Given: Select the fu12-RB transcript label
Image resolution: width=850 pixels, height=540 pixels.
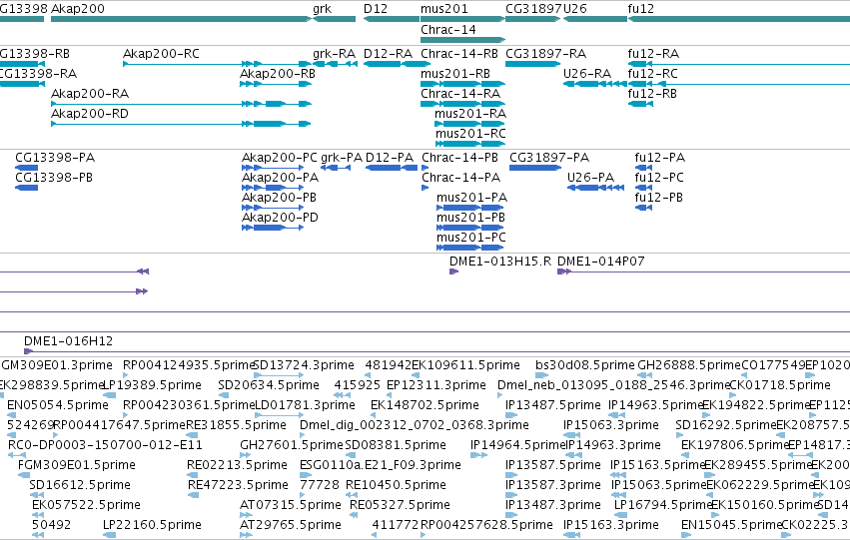Looking at the screenshot, I should point(652,94).
